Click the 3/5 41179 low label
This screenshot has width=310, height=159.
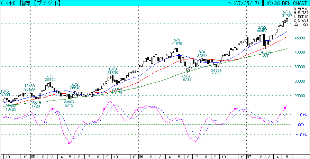[x=266, y=54]
